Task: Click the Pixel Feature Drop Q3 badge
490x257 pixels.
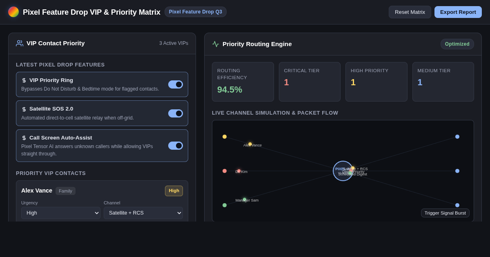Action: click(x=196, y=12)
